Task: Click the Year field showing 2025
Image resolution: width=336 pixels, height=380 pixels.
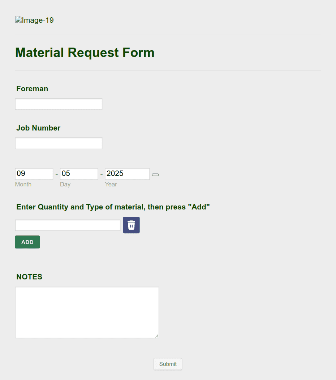Action: tap(127, 173)
